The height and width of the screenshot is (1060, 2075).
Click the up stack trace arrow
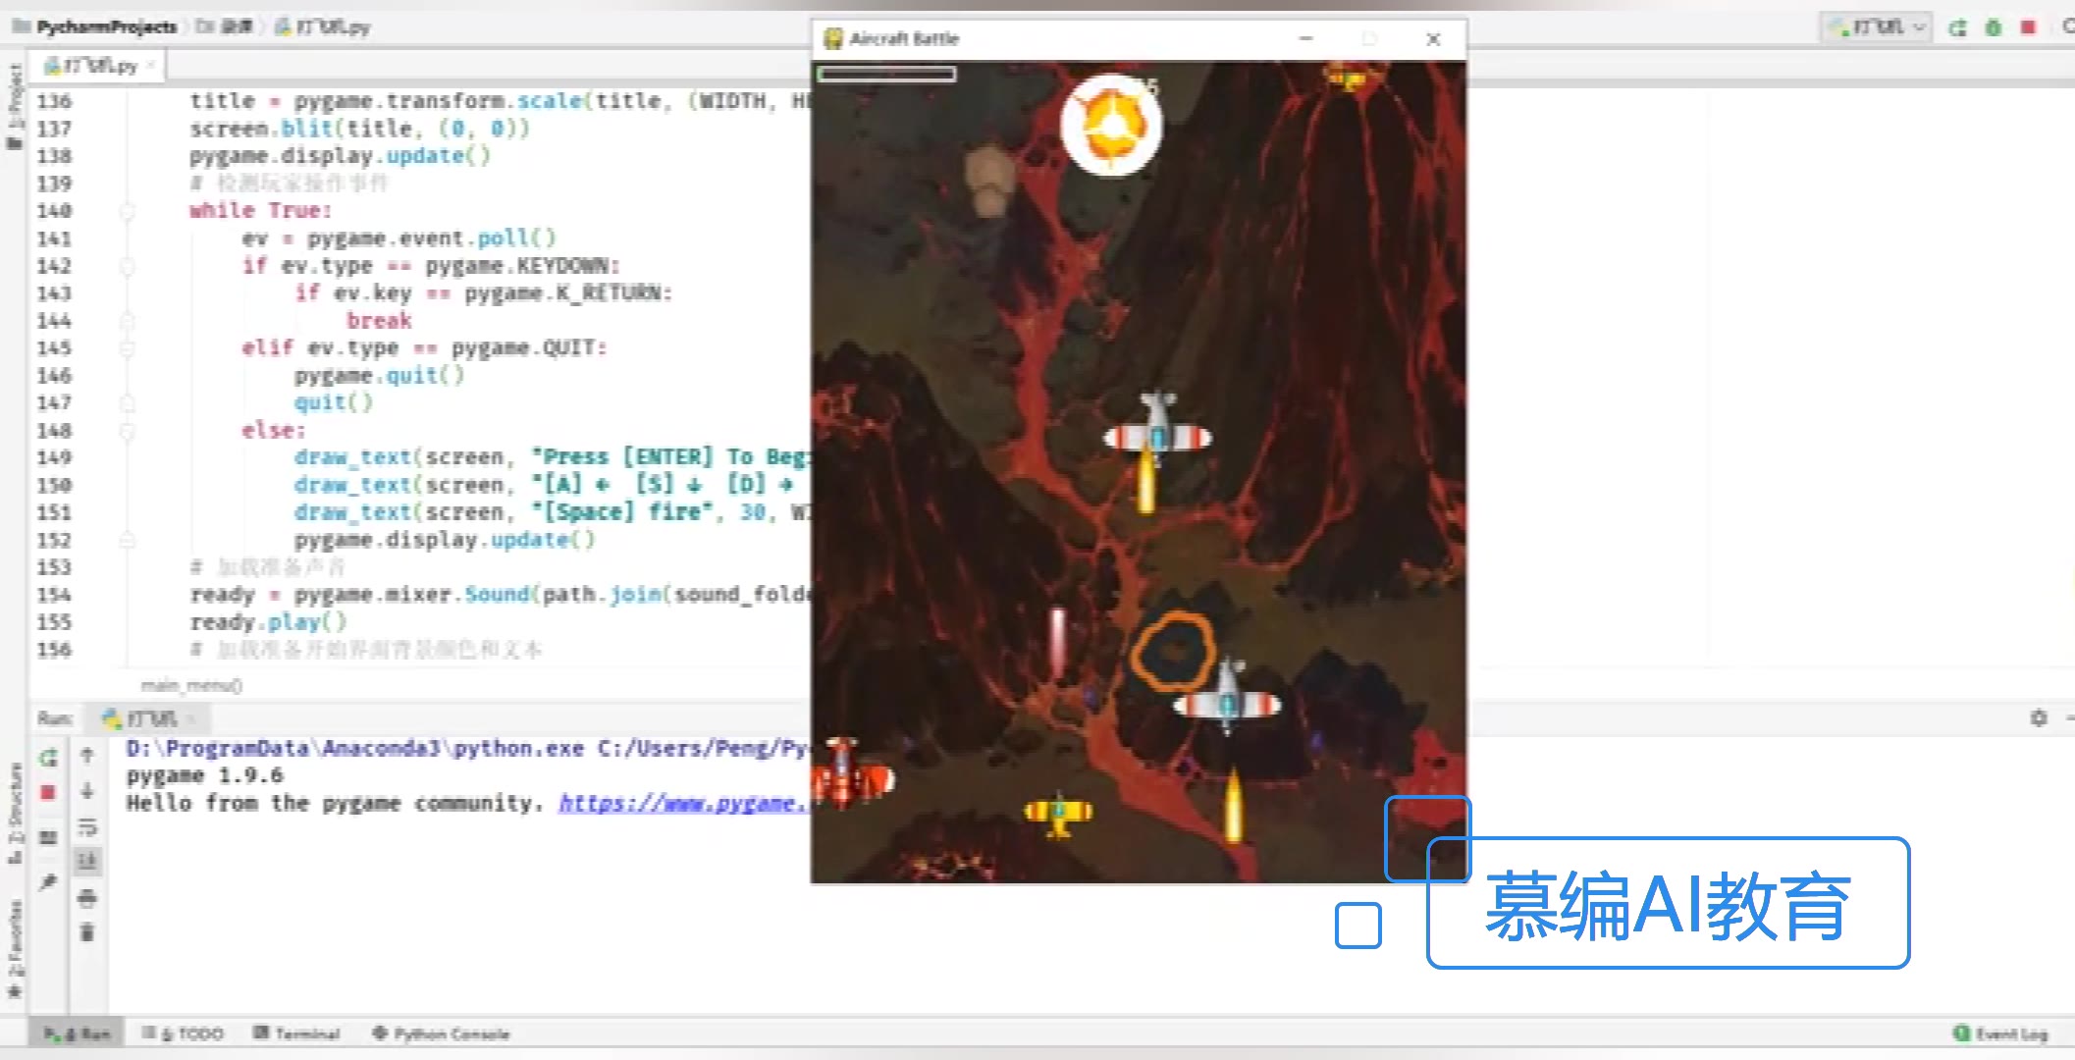pyautogui.click(x=87, y=755)
